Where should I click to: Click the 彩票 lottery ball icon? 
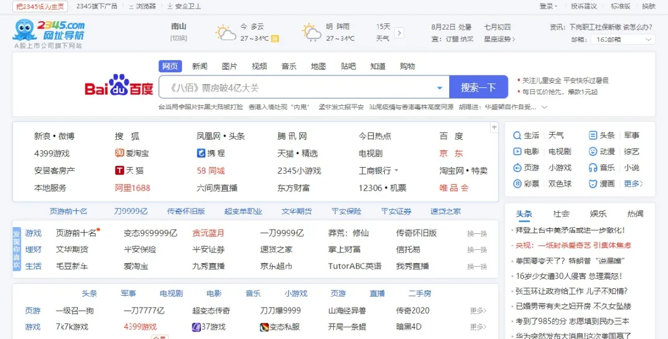coord(517,184)
